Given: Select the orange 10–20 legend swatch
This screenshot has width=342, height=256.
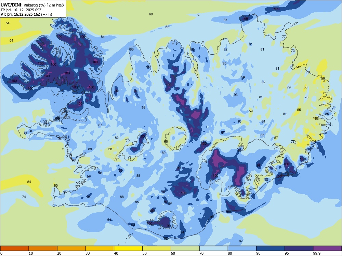Looking at the screenshot, I should [x=43, y=248].
